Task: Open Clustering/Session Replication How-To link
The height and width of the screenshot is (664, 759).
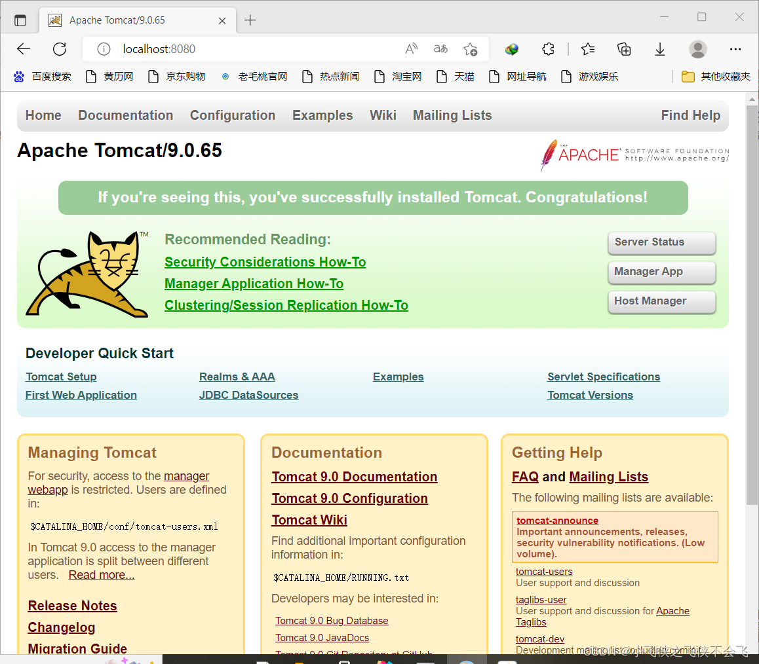Action: tap(286, 306)
